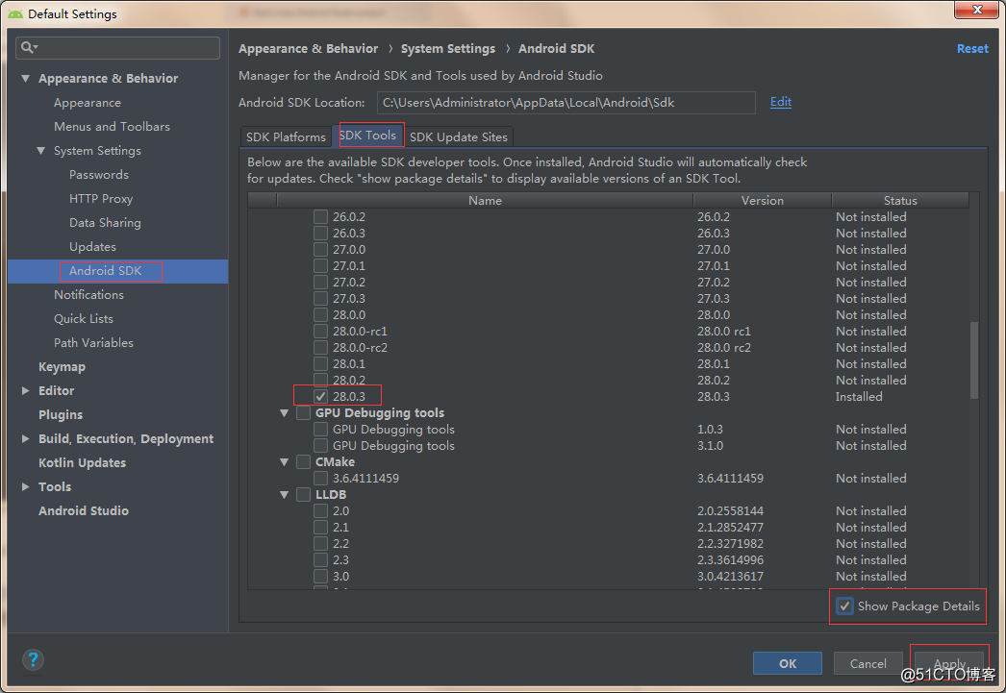Open HTTP Proxy settings
Image resolution: width=1006 pixels, height=693 pixels.
(x=101, y=199)
